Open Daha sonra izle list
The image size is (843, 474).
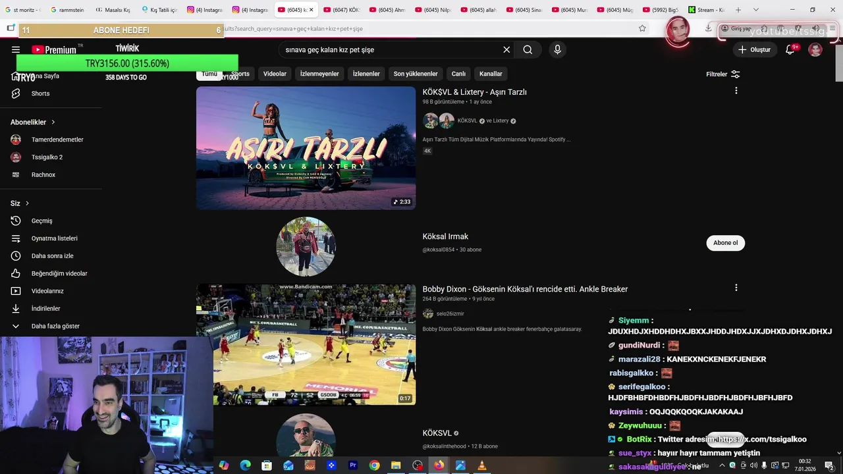coord(51,256)
